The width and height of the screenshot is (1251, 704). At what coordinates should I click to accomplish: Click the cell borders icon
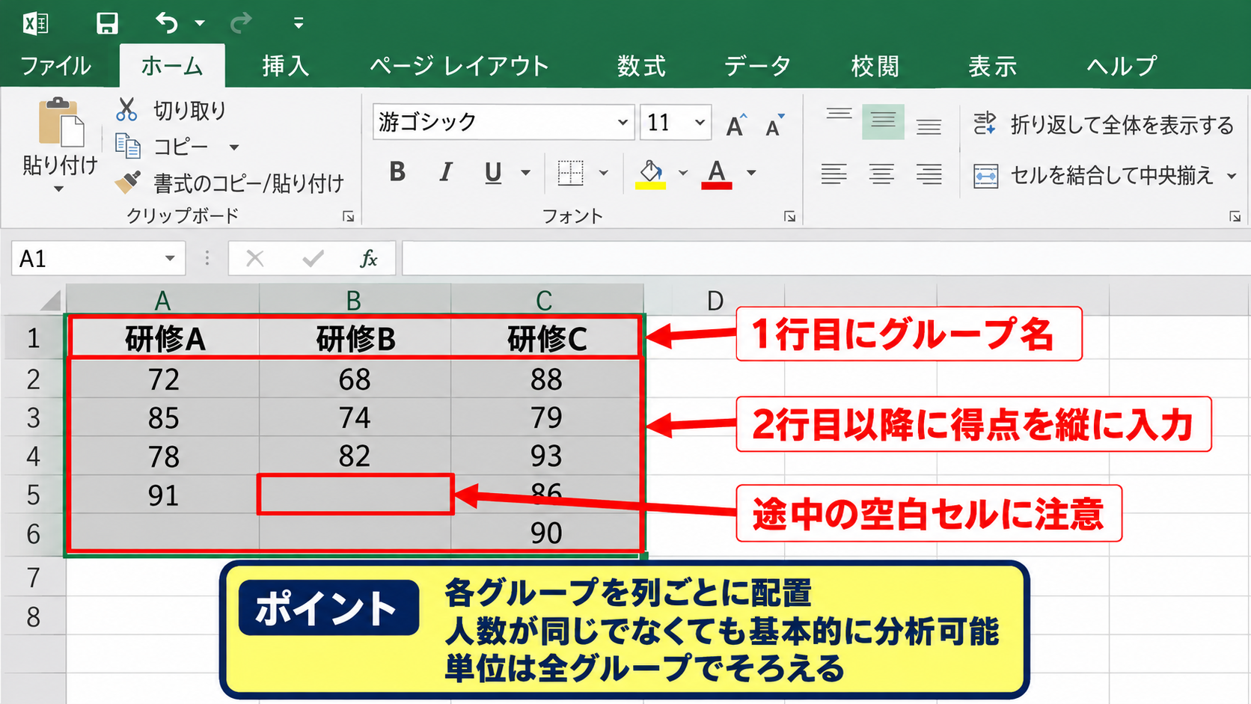(x=571, y=173)
